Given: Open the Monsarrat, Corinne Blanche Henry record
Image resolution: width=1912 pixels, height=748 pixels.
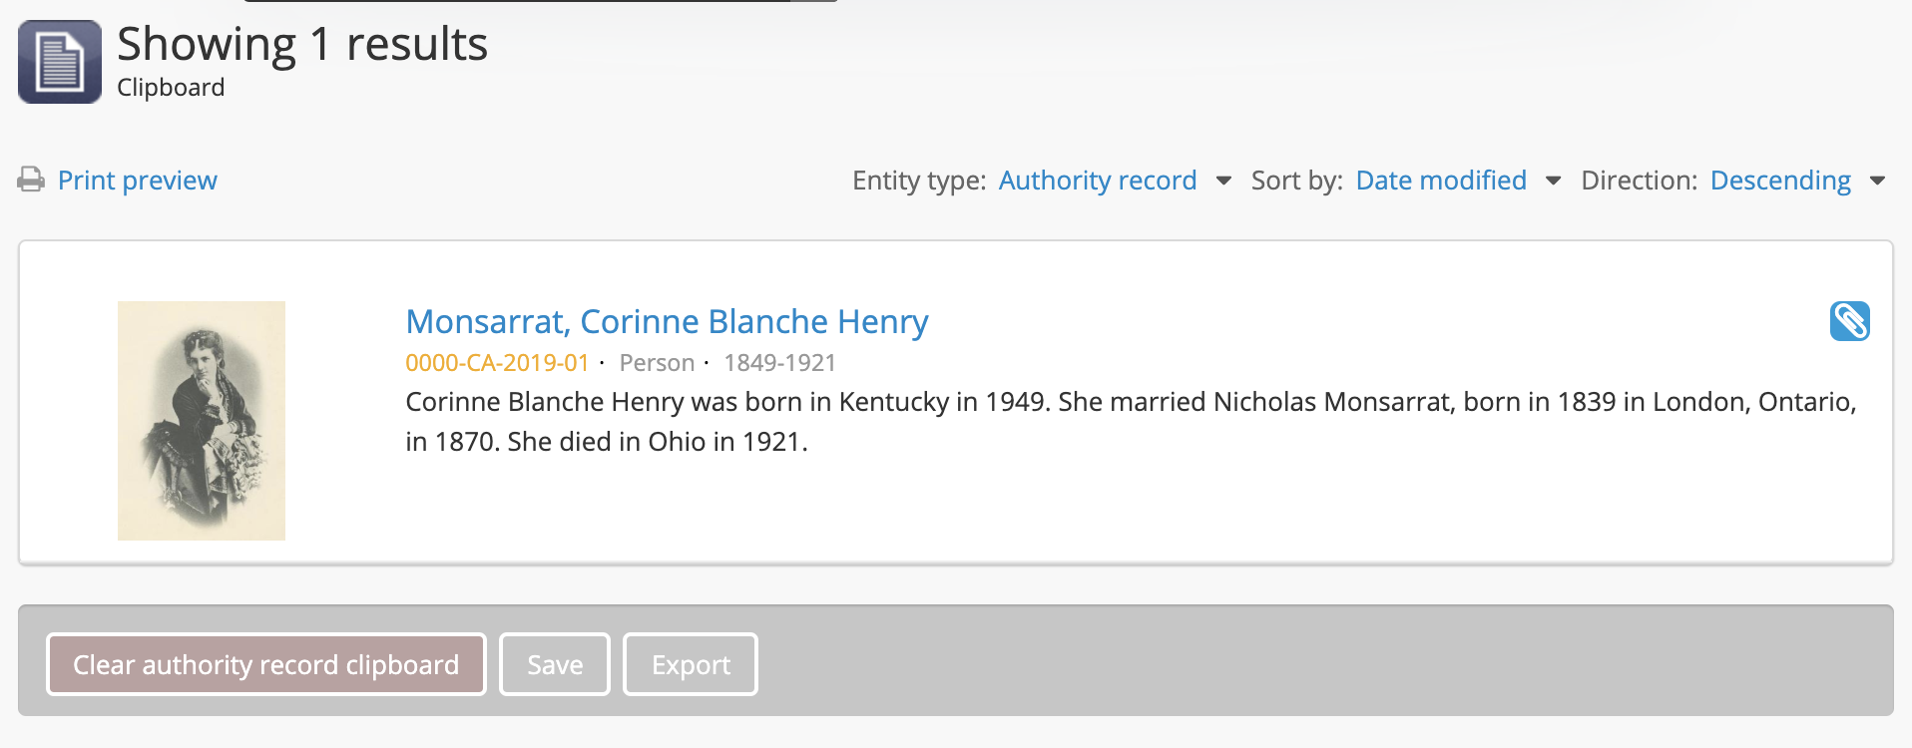Looking at the screenshot, I should [667, 321].
